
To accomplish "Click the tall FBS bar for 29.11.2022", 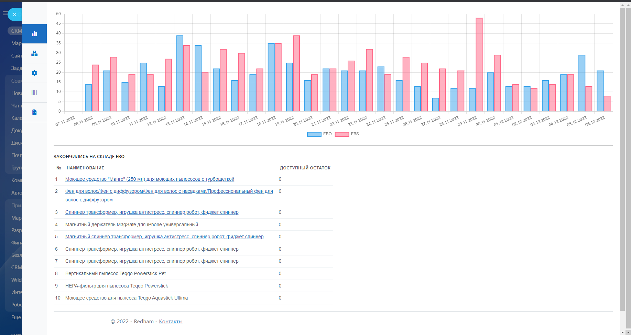I will tap(479, 65).
